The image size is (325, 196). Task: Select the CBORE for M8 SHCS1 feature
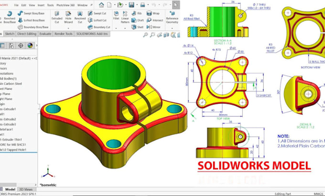[13, 144]
